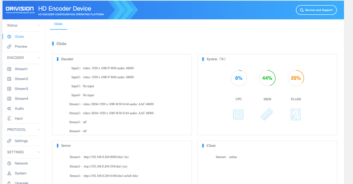Open the Stream3 menu entry
This screenshot has height=184, width=353.
pos(21,89)
